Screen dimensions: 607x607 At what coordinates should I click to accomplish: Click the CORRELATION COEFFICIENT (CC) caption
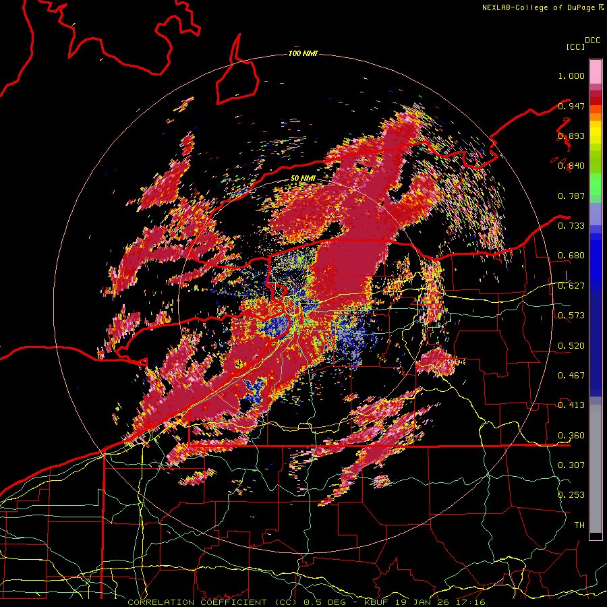click(x=212, y=602)
